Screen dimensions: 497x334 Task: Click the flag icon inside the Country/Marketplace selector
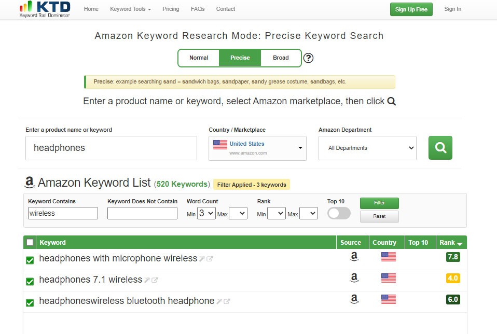pyautogui.click(x=219, y=145)
